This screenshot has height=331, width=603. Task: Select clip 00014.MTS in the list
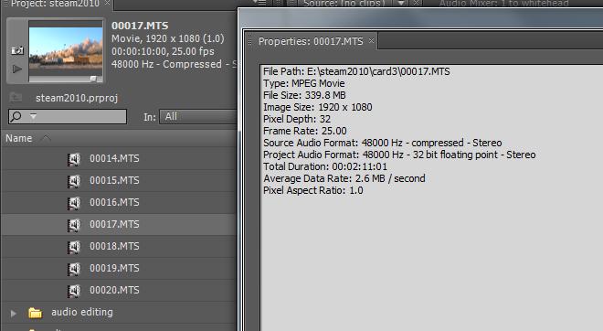(114, 158)
